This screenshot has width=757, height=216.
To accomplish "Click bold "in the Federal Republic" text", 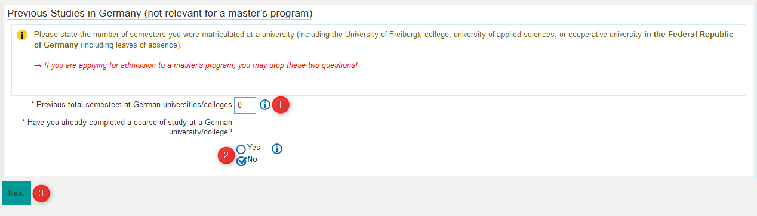I will point(688,35).
